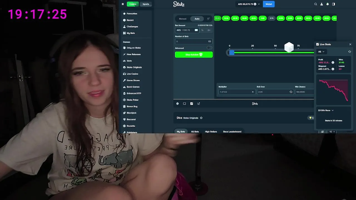Open the Roulette sidebar link

[x=131, y=126]
